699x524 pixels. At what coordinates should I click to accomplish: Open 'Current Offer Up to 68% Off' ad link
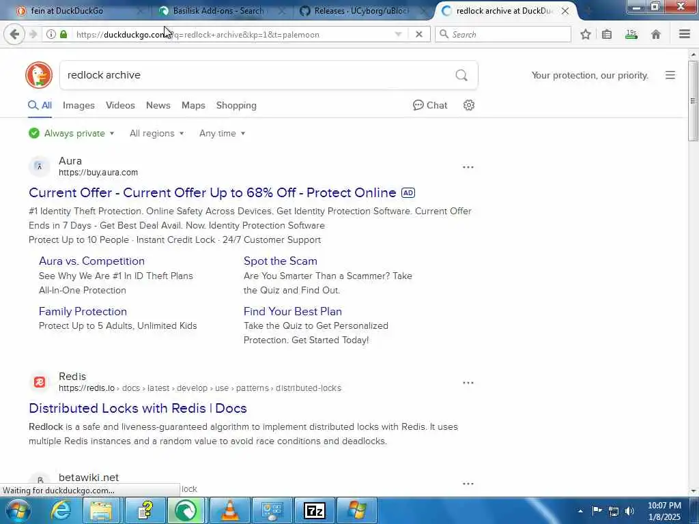[x=212, y=192]
